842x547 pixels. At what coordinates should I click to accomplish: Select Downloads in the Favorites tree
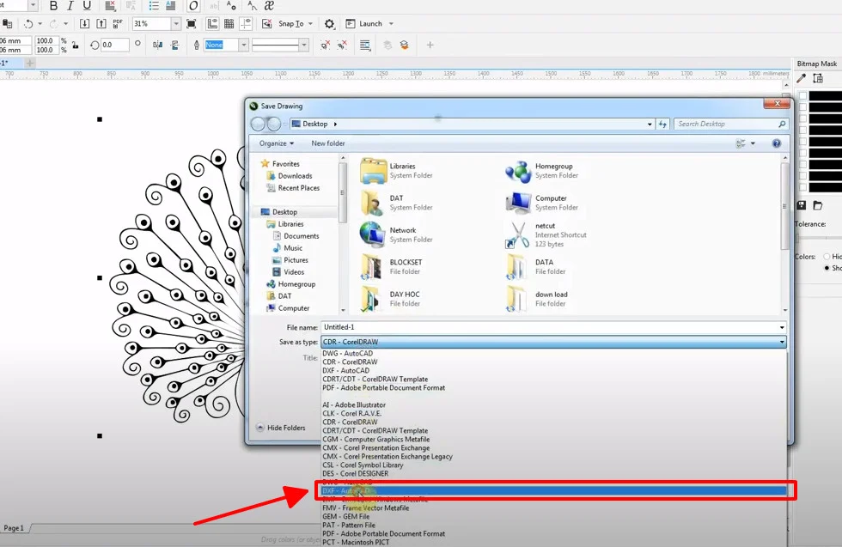click(x=290, y=176)
